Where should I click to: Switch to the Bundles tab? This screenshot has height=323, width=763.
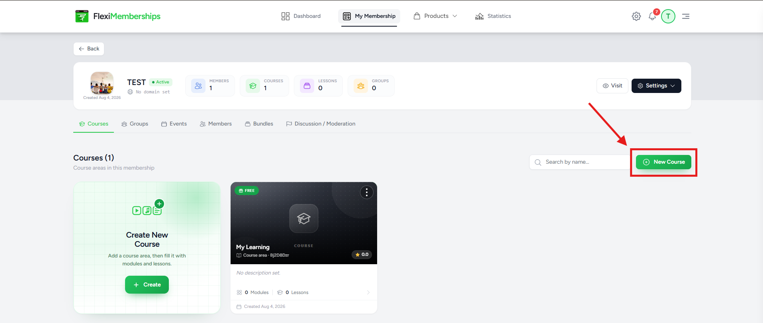click(x=259, y=124)
